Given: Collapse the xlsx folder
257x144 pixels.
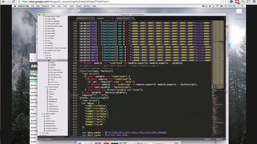Looking at the screenshot, I should tap(44, 53).
